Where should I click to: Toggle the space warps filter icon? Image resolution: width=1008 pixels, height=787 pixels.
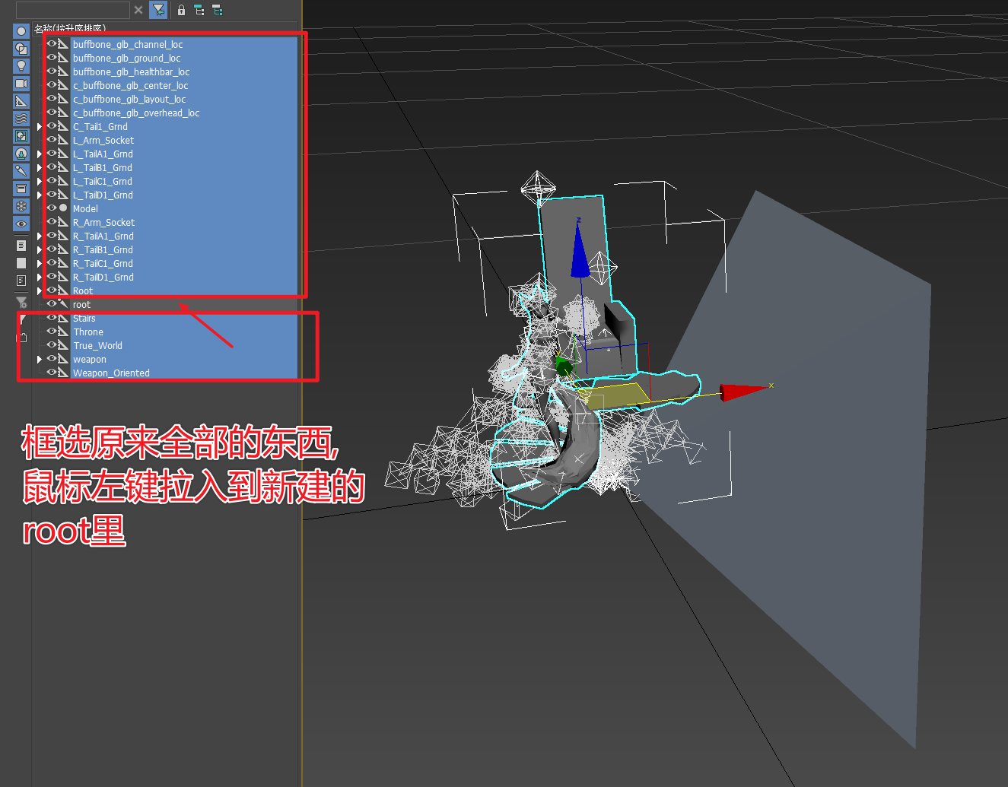point(21,119)
